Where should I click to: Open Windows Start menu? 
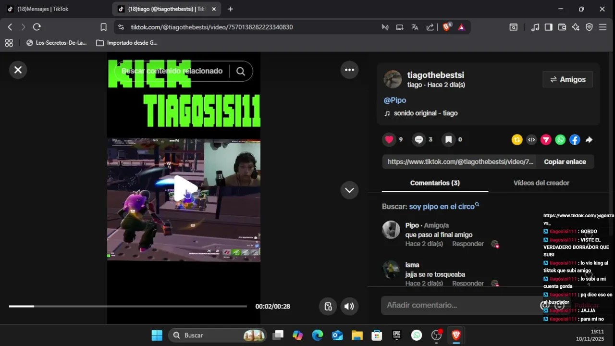tap(157, 335)
